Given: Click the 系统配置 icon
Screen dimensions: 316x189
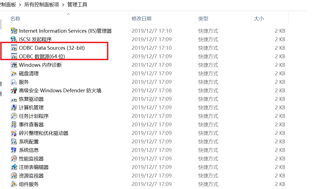Looking at the screenshot, I should pos(14,142).
